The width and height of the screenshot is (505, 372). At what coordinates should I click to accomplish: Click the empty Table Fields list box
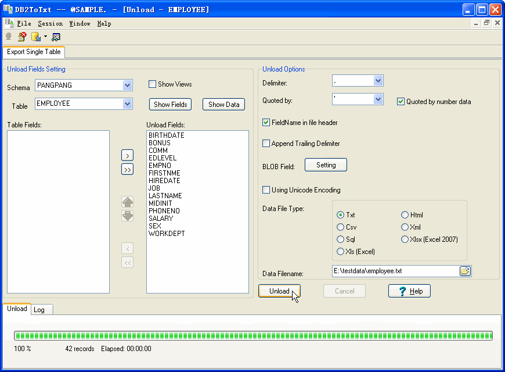(58, 212)
